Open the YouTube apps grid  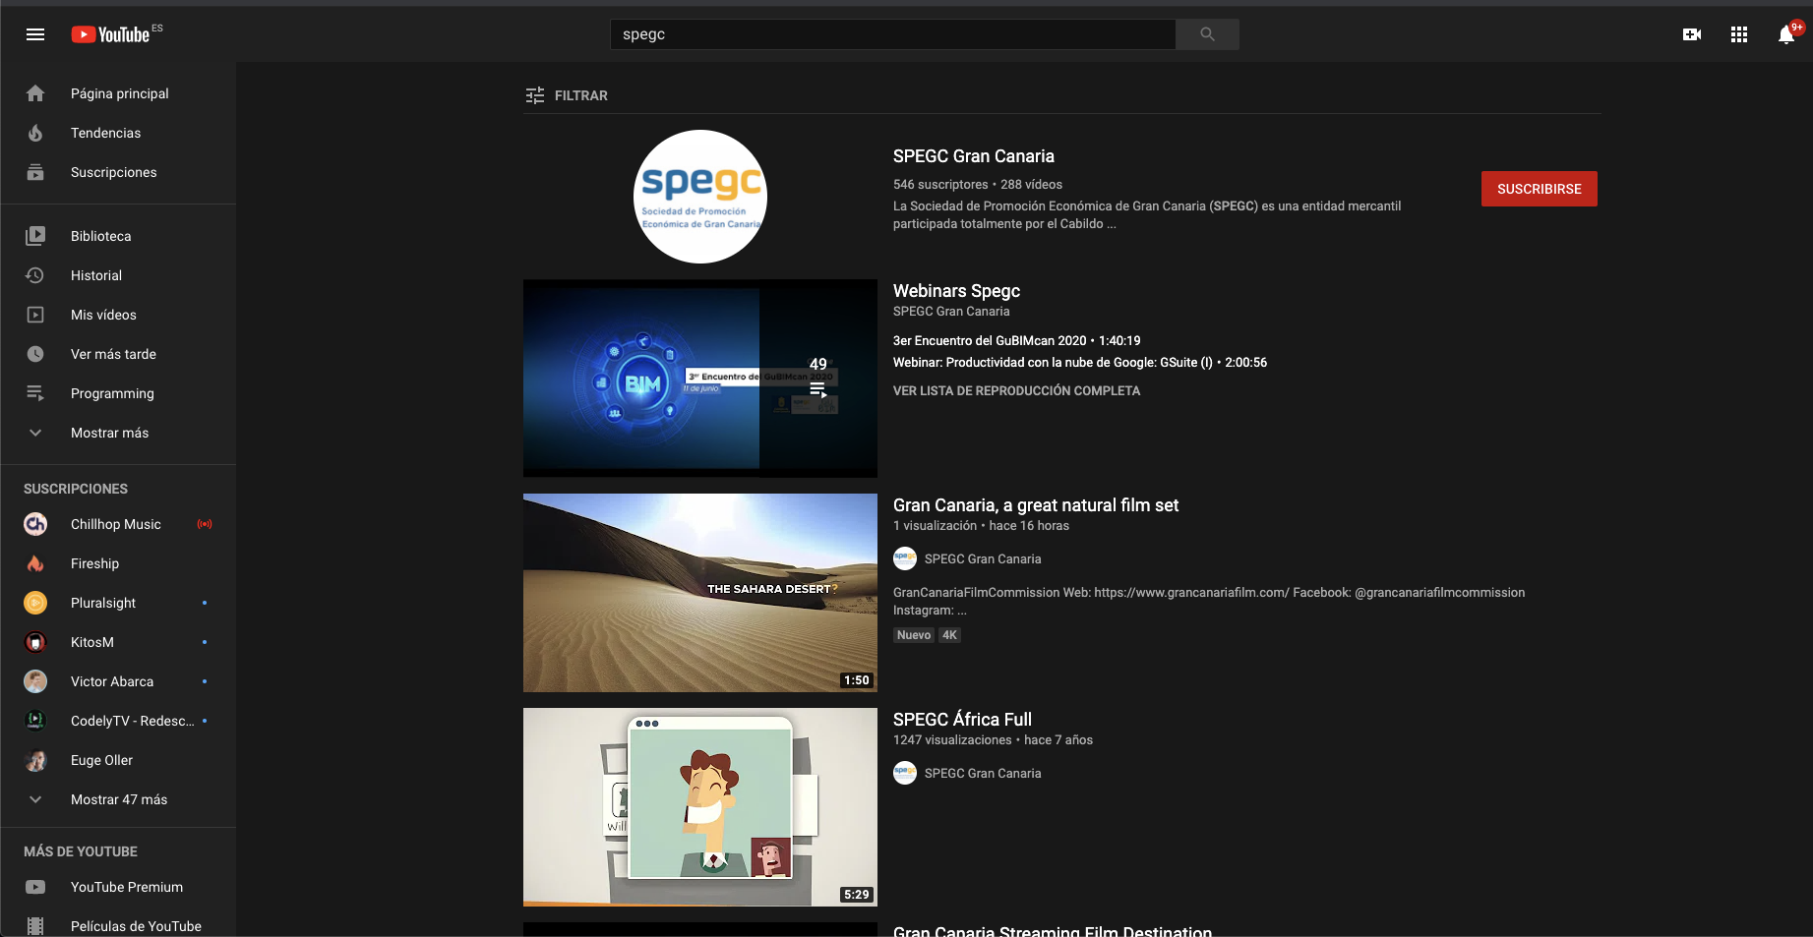click(1739, 34)
